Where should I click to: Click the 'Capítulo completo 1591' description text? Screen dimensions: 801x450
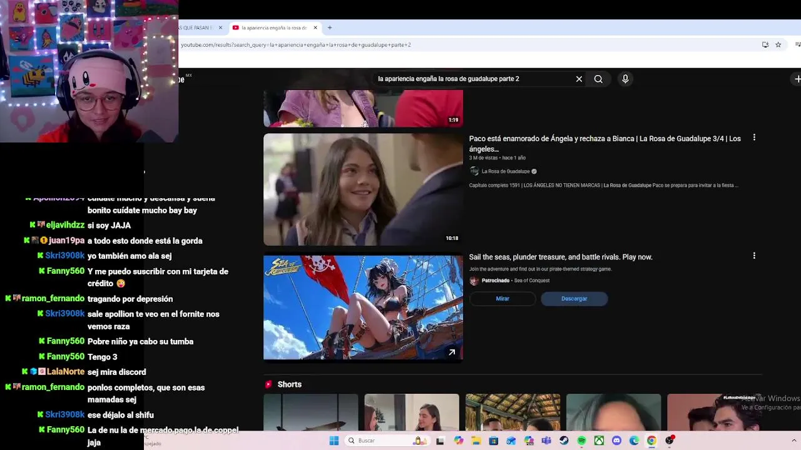(604, 186)
